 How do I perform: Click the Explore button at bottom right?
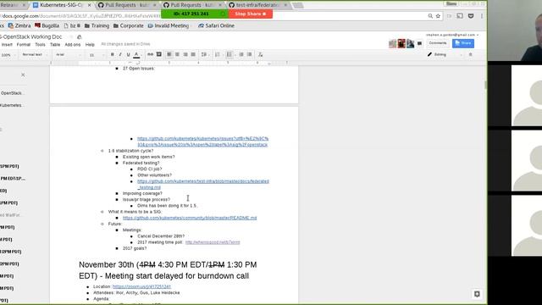(x=477, y=294)
